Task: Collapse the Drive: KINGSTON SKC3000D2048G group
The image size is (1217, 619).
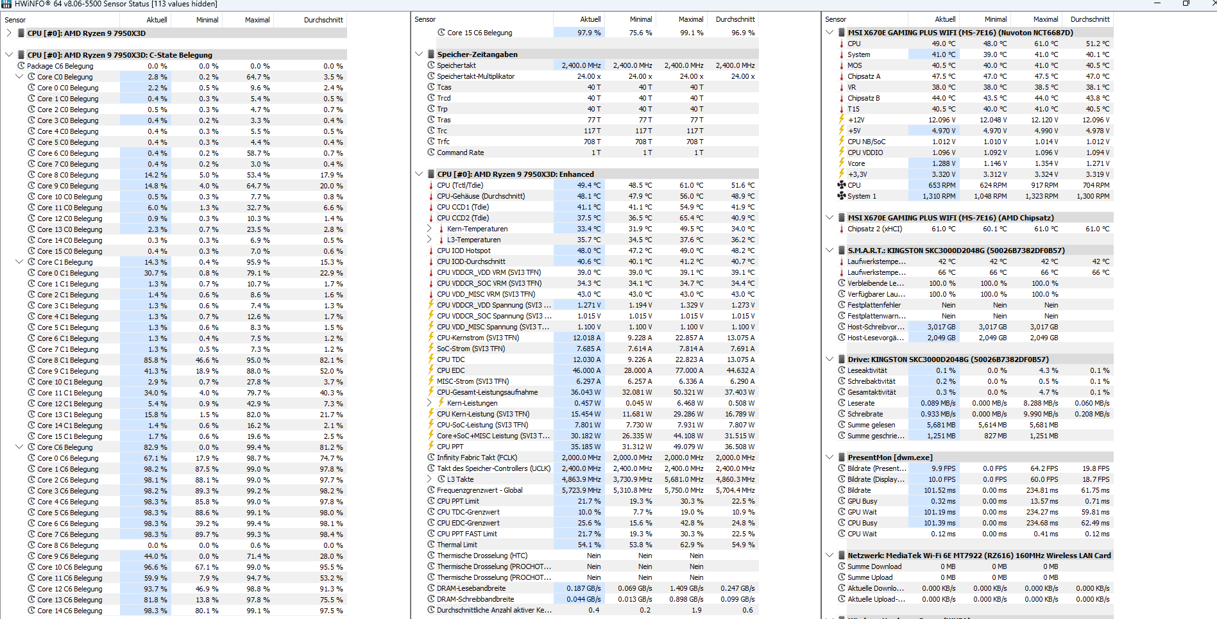Action: point(830,359)
